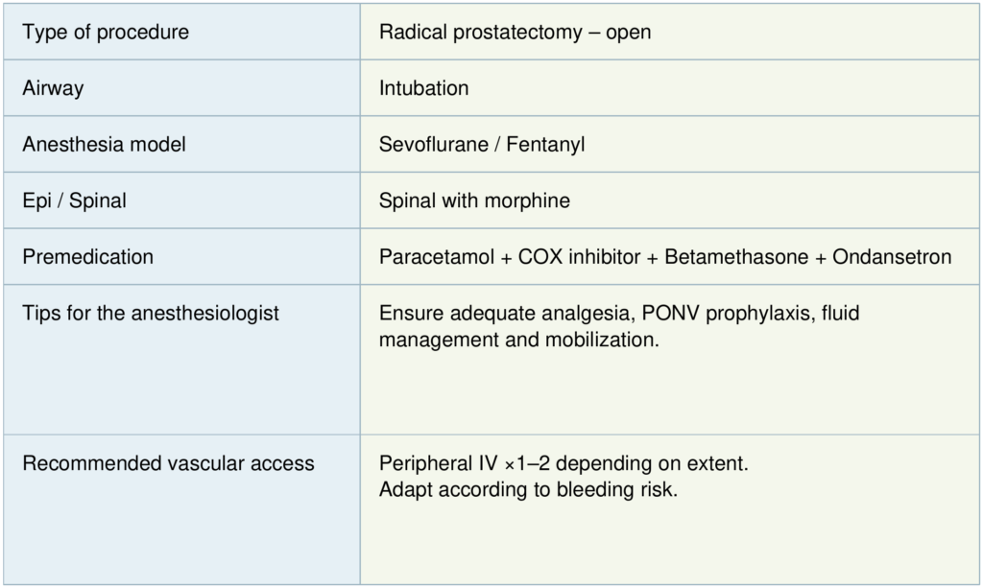Click the "Airway" row label

(53, 89)
